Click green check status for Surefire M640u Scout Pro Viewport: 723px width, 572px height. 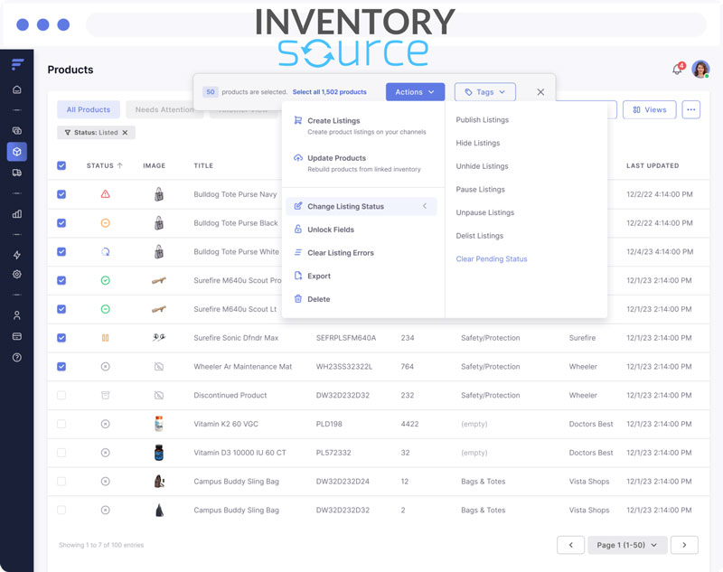tap(105, 280)
